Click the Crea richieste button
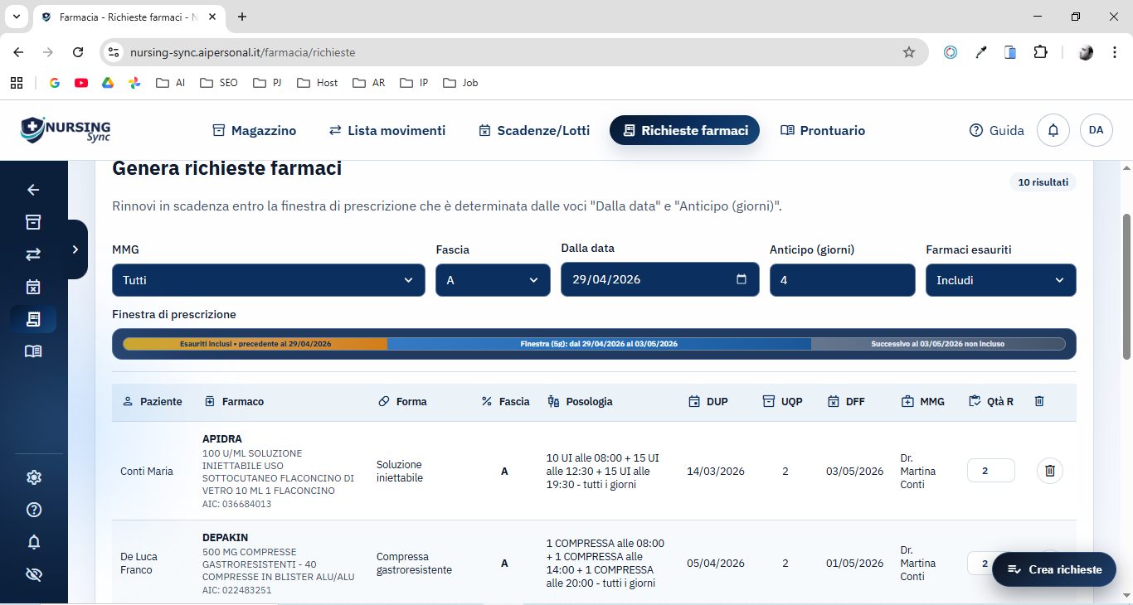The width and height of the screenshot is (1133, 605). (1054, 569)
